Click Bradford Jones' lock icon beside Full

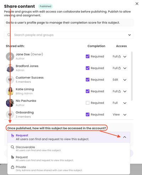120,68
